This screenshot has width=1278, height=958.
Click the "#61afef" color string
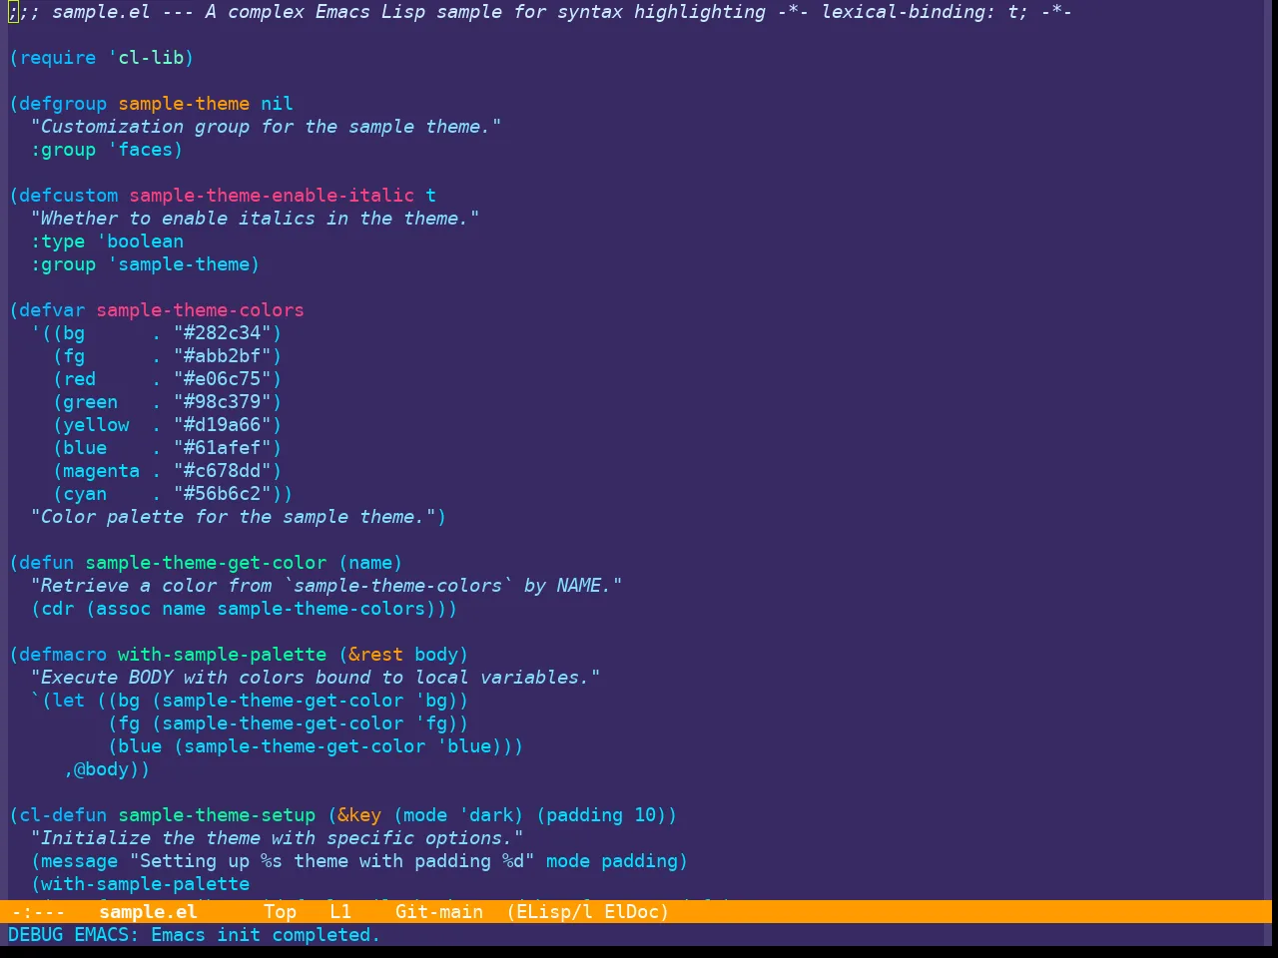pyautogui.click(x=222, y=448)
